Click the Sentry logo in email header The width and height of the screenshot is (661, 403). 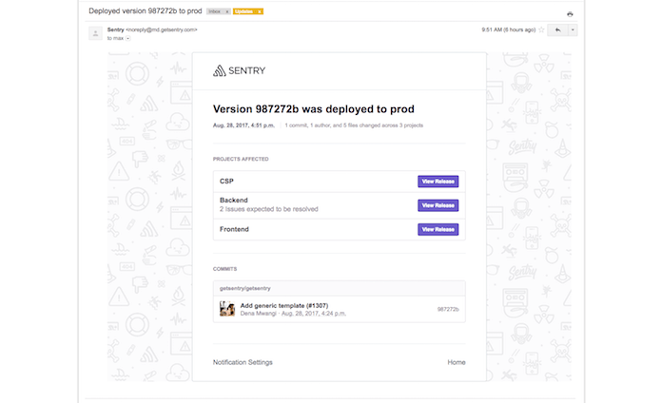click(239, 70)
